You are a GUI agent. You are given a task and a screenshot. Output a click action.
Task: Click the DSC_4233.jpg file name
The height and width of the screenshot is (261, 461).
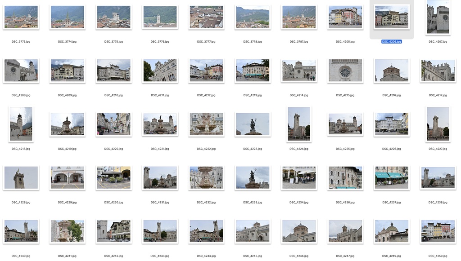(x=252, y=202)
